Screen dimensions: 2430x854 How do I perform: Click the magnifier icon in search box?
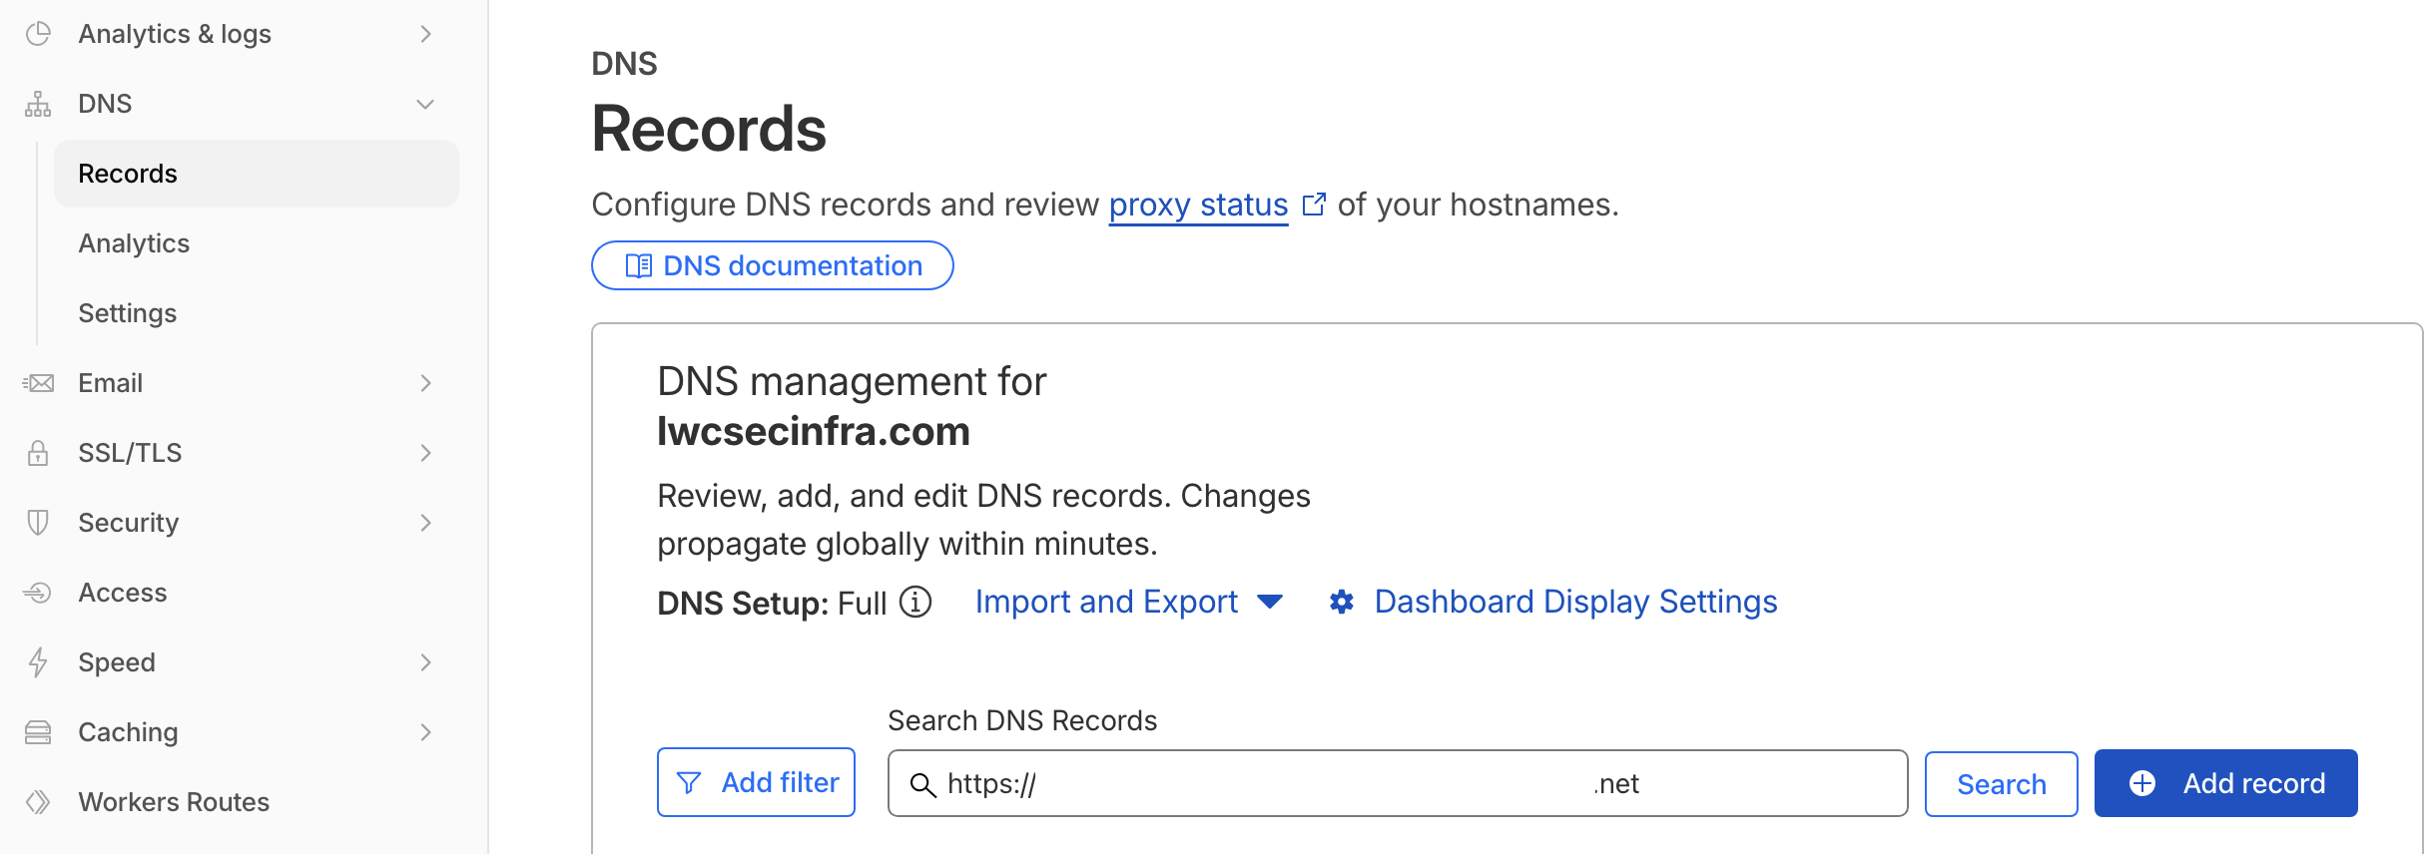coord(923,785)
